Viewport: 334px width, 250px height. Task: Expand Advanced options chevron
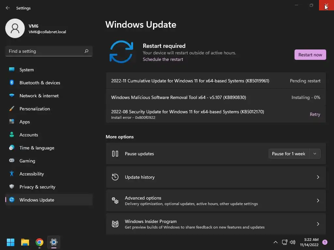click(x=318, y=201)
